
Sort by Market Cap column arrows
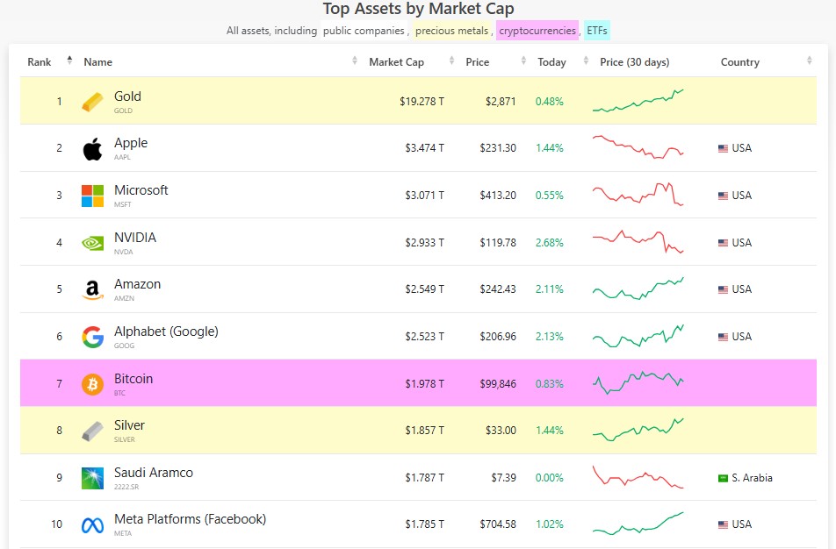tap(451, 61)
